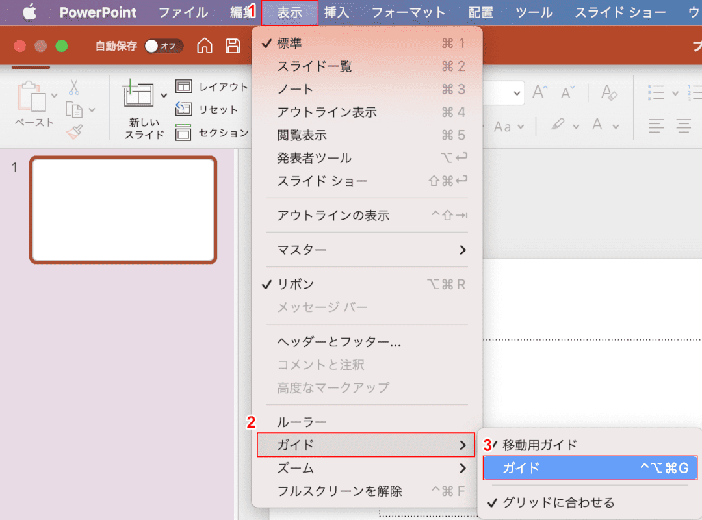Screen dimensions: 702x520
Task: Select slide 1 thumbnail
Action: (123, 209)
